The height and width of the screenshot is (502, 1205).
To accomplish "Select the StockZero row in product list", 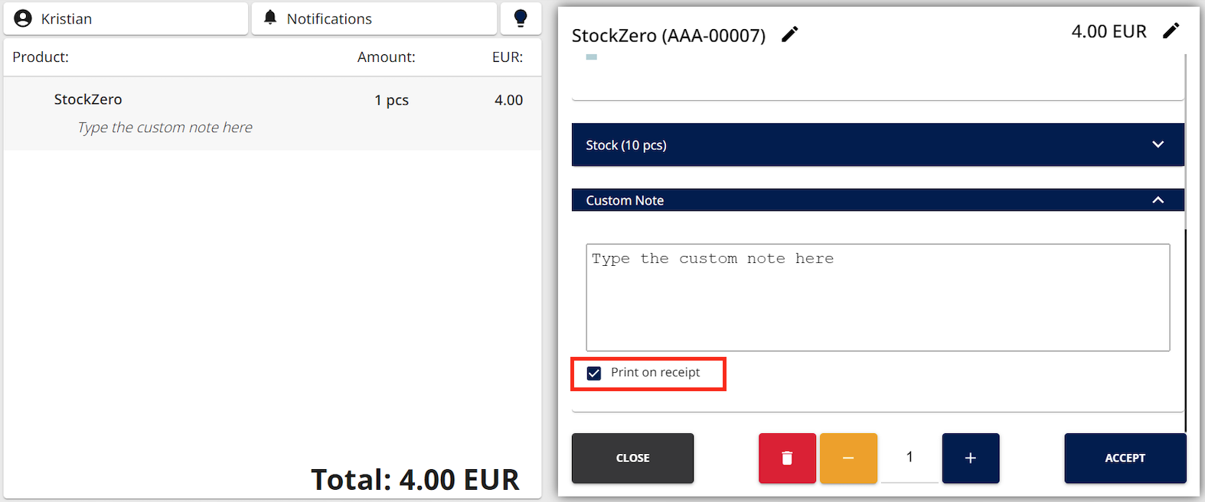I will pyautogui.click(x=273, y=113).
